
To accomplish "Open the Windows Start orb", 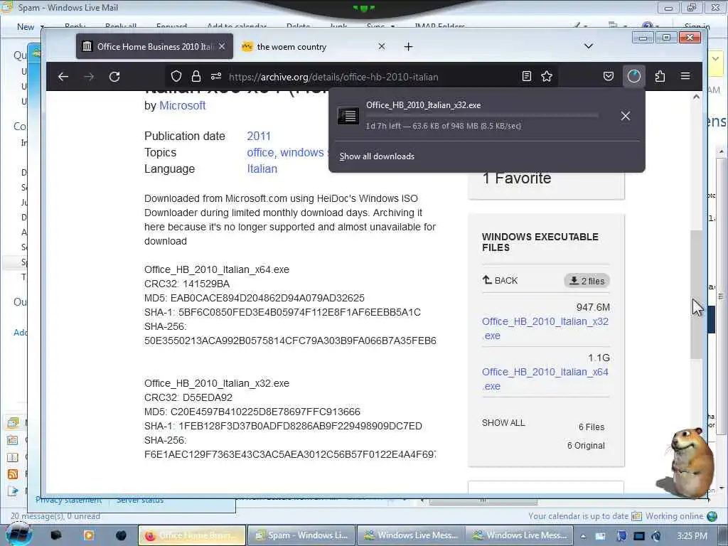I will point(19,534).
